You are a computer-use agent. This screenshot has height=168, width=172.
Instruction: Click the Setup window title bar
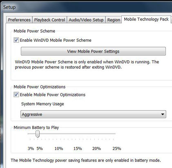(x=87, y=7)
